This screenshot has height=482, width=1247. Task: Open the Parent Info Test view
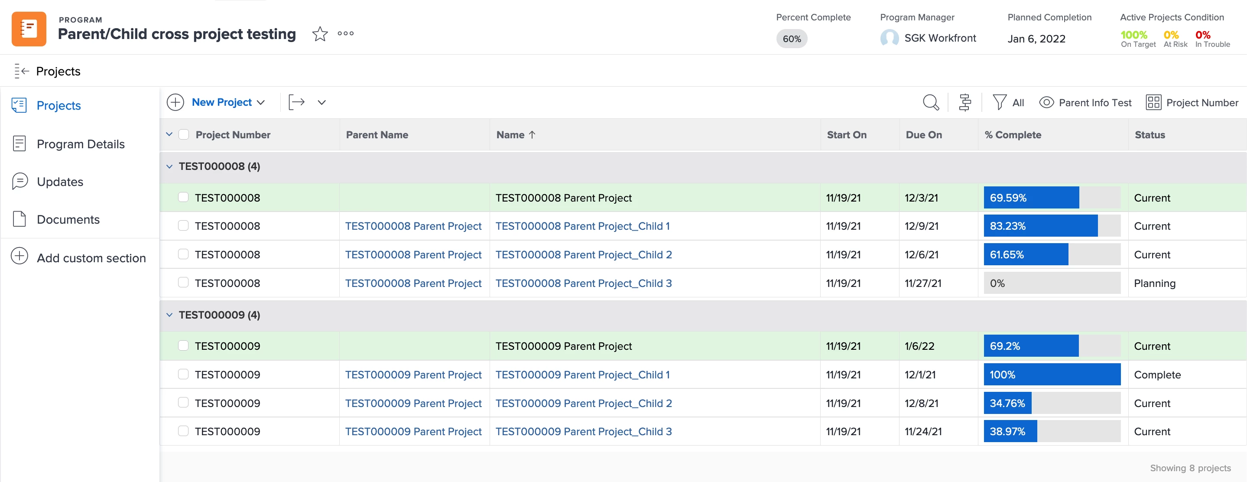click(1085, 103)
